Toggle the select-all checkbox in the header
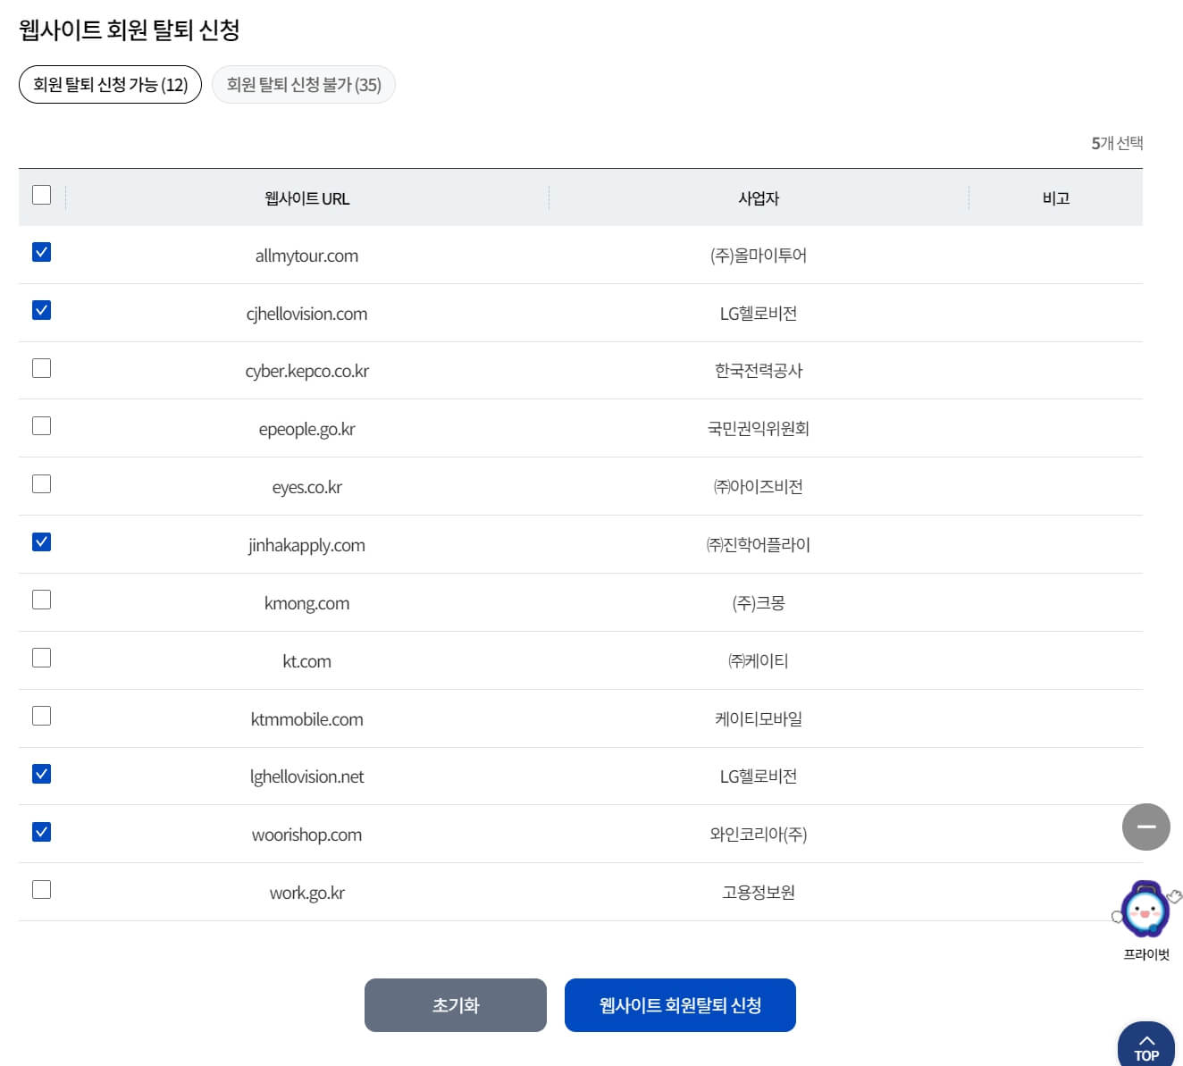This screenshot has width=1183, height=1066. [41, 193]
